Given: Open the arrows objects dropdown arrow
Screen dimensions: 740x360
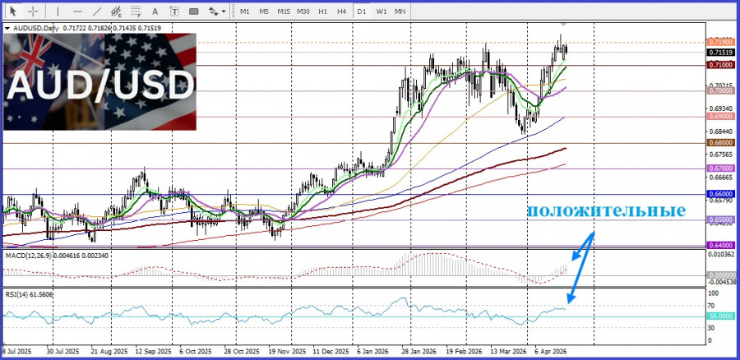Looking at the screenshot, I should click(x=223, y=11).
